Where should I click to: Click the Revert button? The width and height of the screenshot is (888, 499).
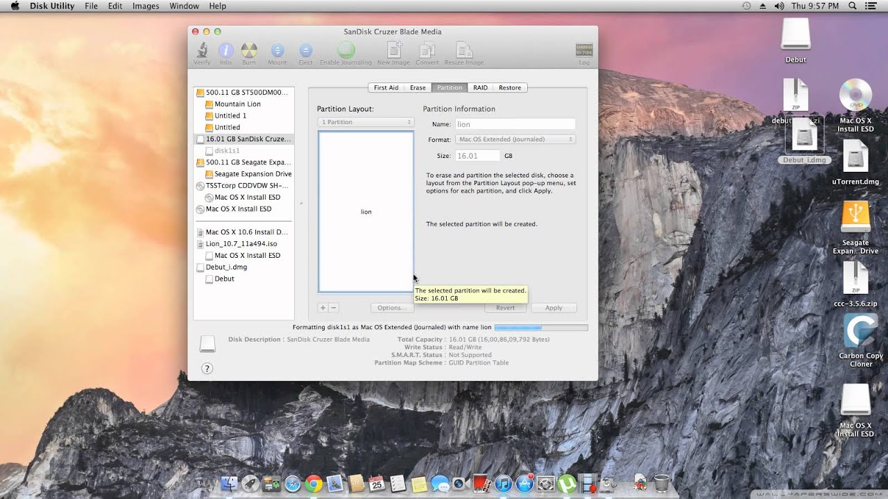click(505, 308)
